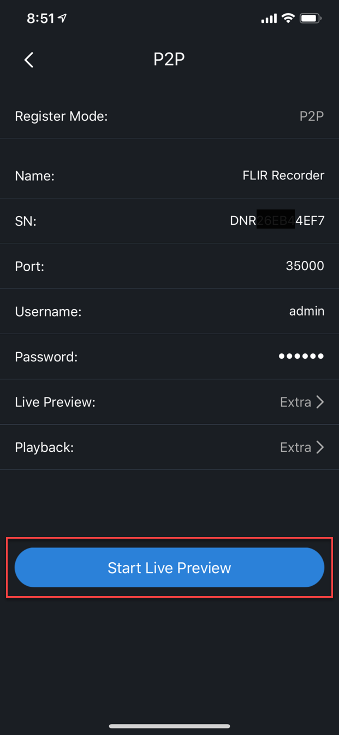
Task: Tap the back arrow icon
Action: point(29,60)
